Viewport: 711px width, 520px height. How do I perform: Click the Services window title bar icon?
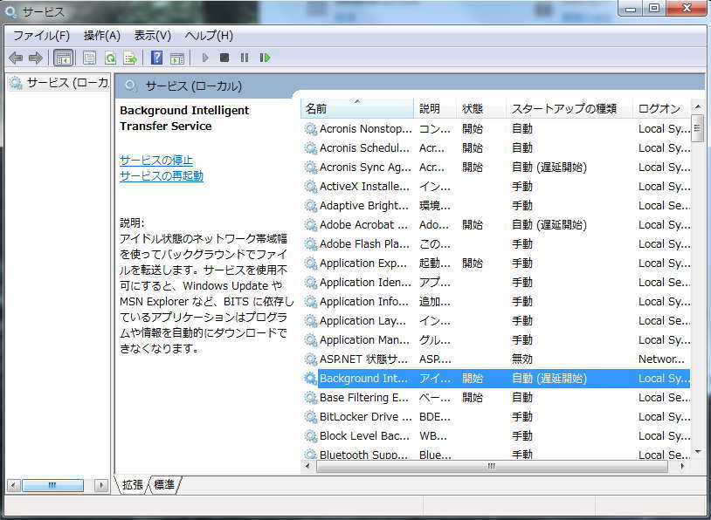click(x=10, y=11)
